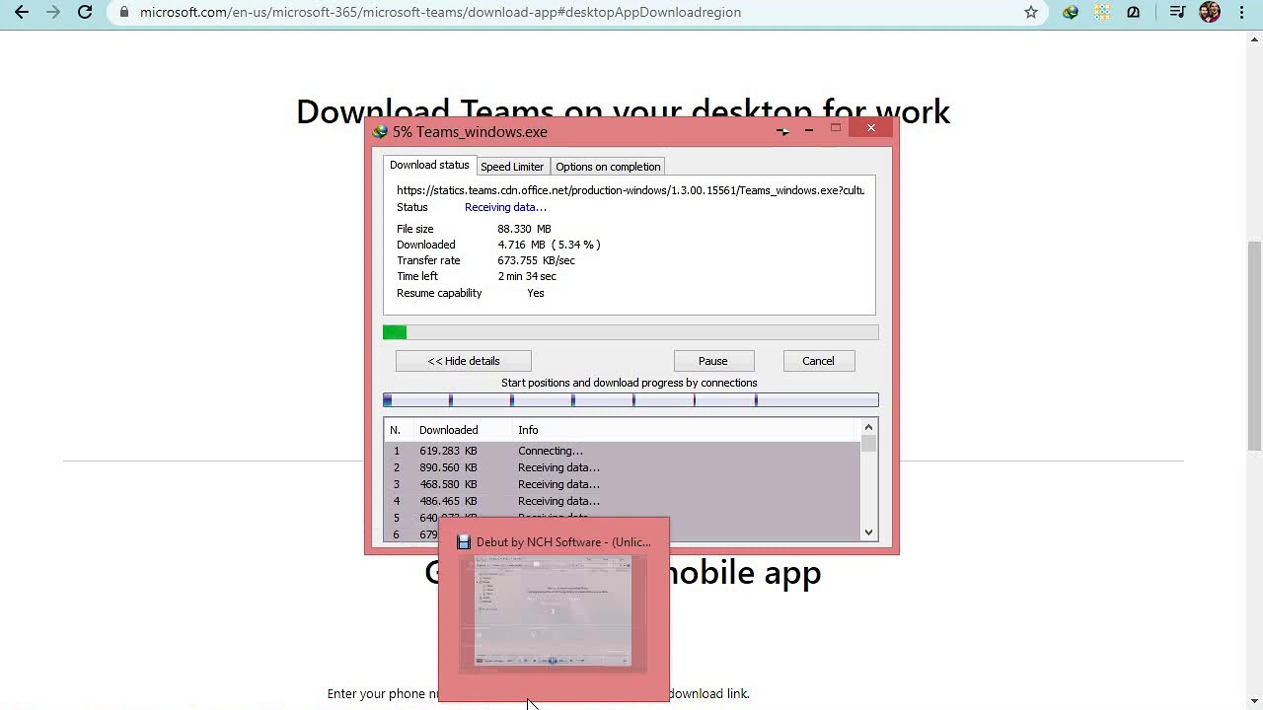This screenshot has width=1263, height=710.
Task: Open Internet Download Manager browser extension
Action: (x=1071, y=12)
